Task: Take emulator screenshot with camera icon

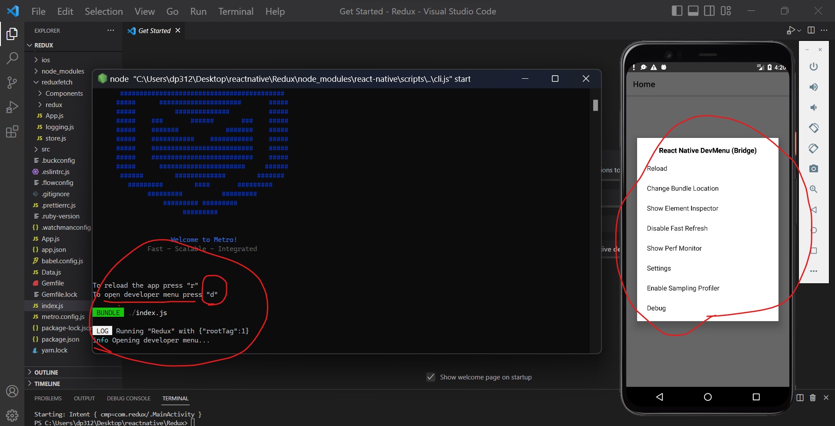Action: tap(814, 168)
